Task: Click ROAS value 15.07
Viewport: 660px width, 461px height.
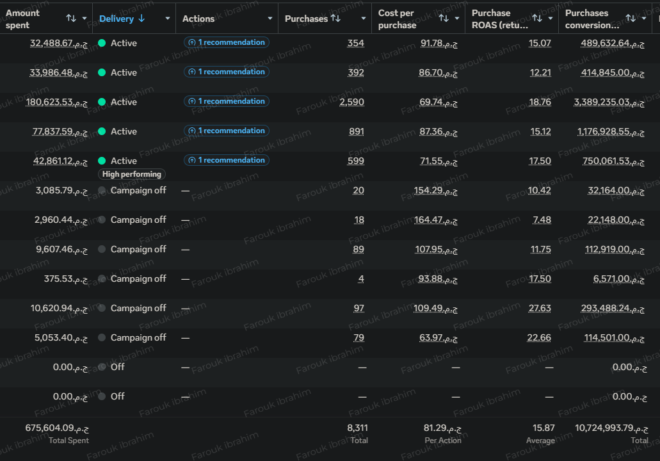Action: [x=540, y=44]
